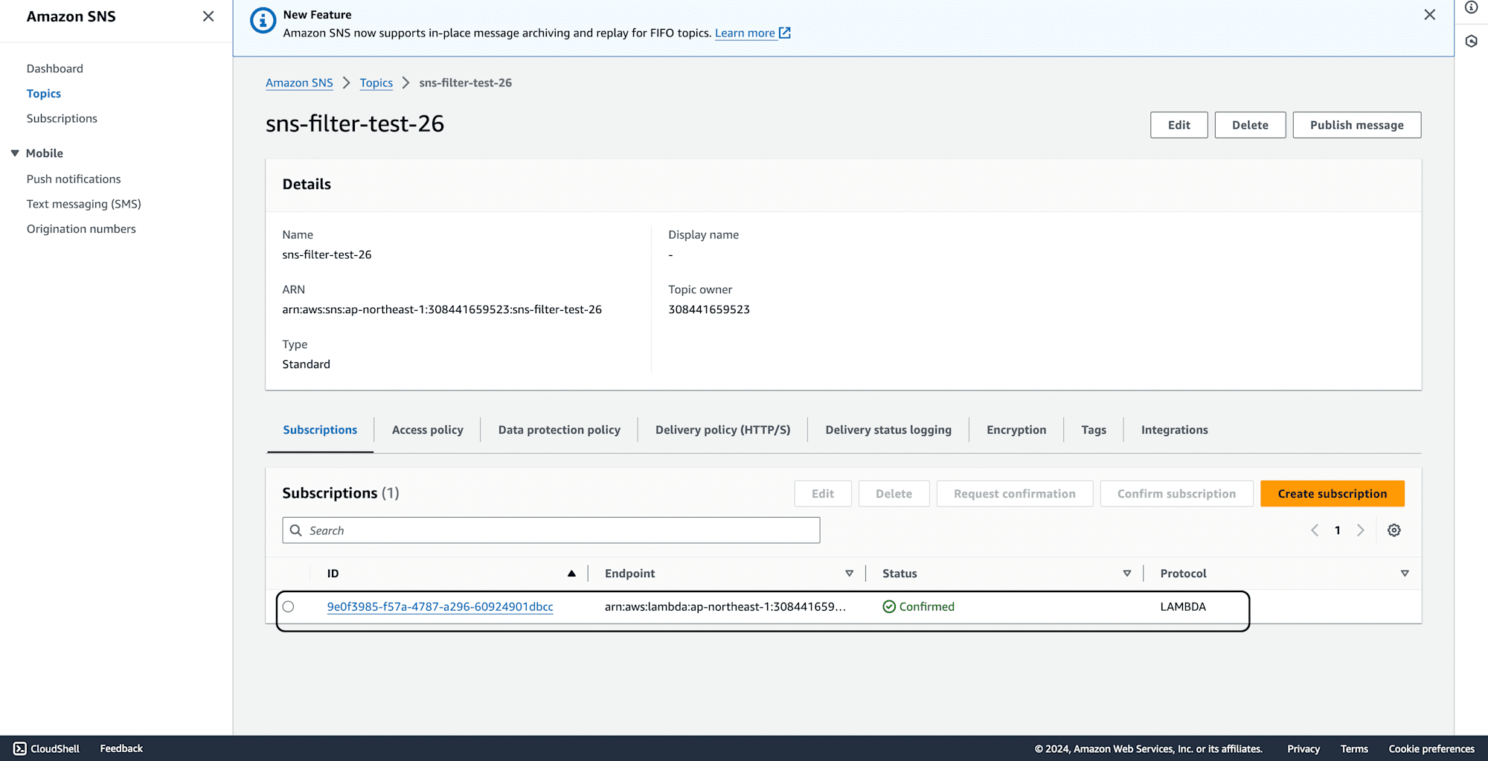
Task: Close the Amazon SNS navigation panel
Action: click(208, 16)
